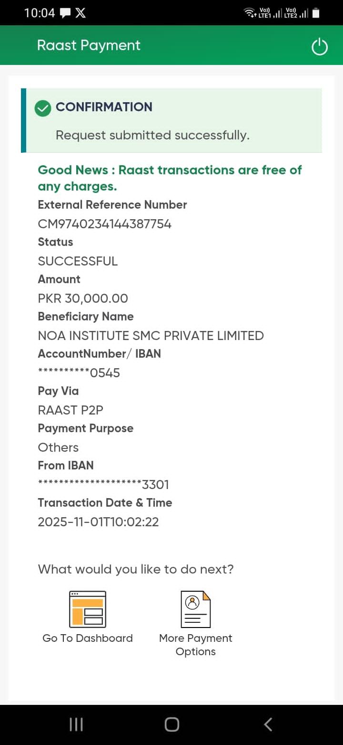Viewport: 343px width, 745px height.
Task: Tap the masked account number ending 0545
Action: (79, 373)
